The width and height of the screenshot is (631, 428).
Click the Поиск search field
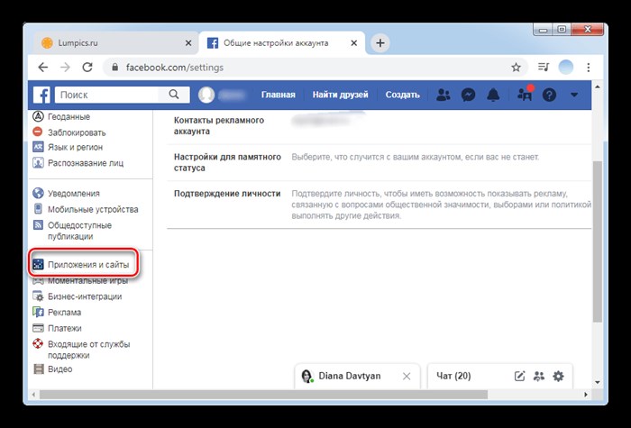pyautogui.click(x=109, y=95)
